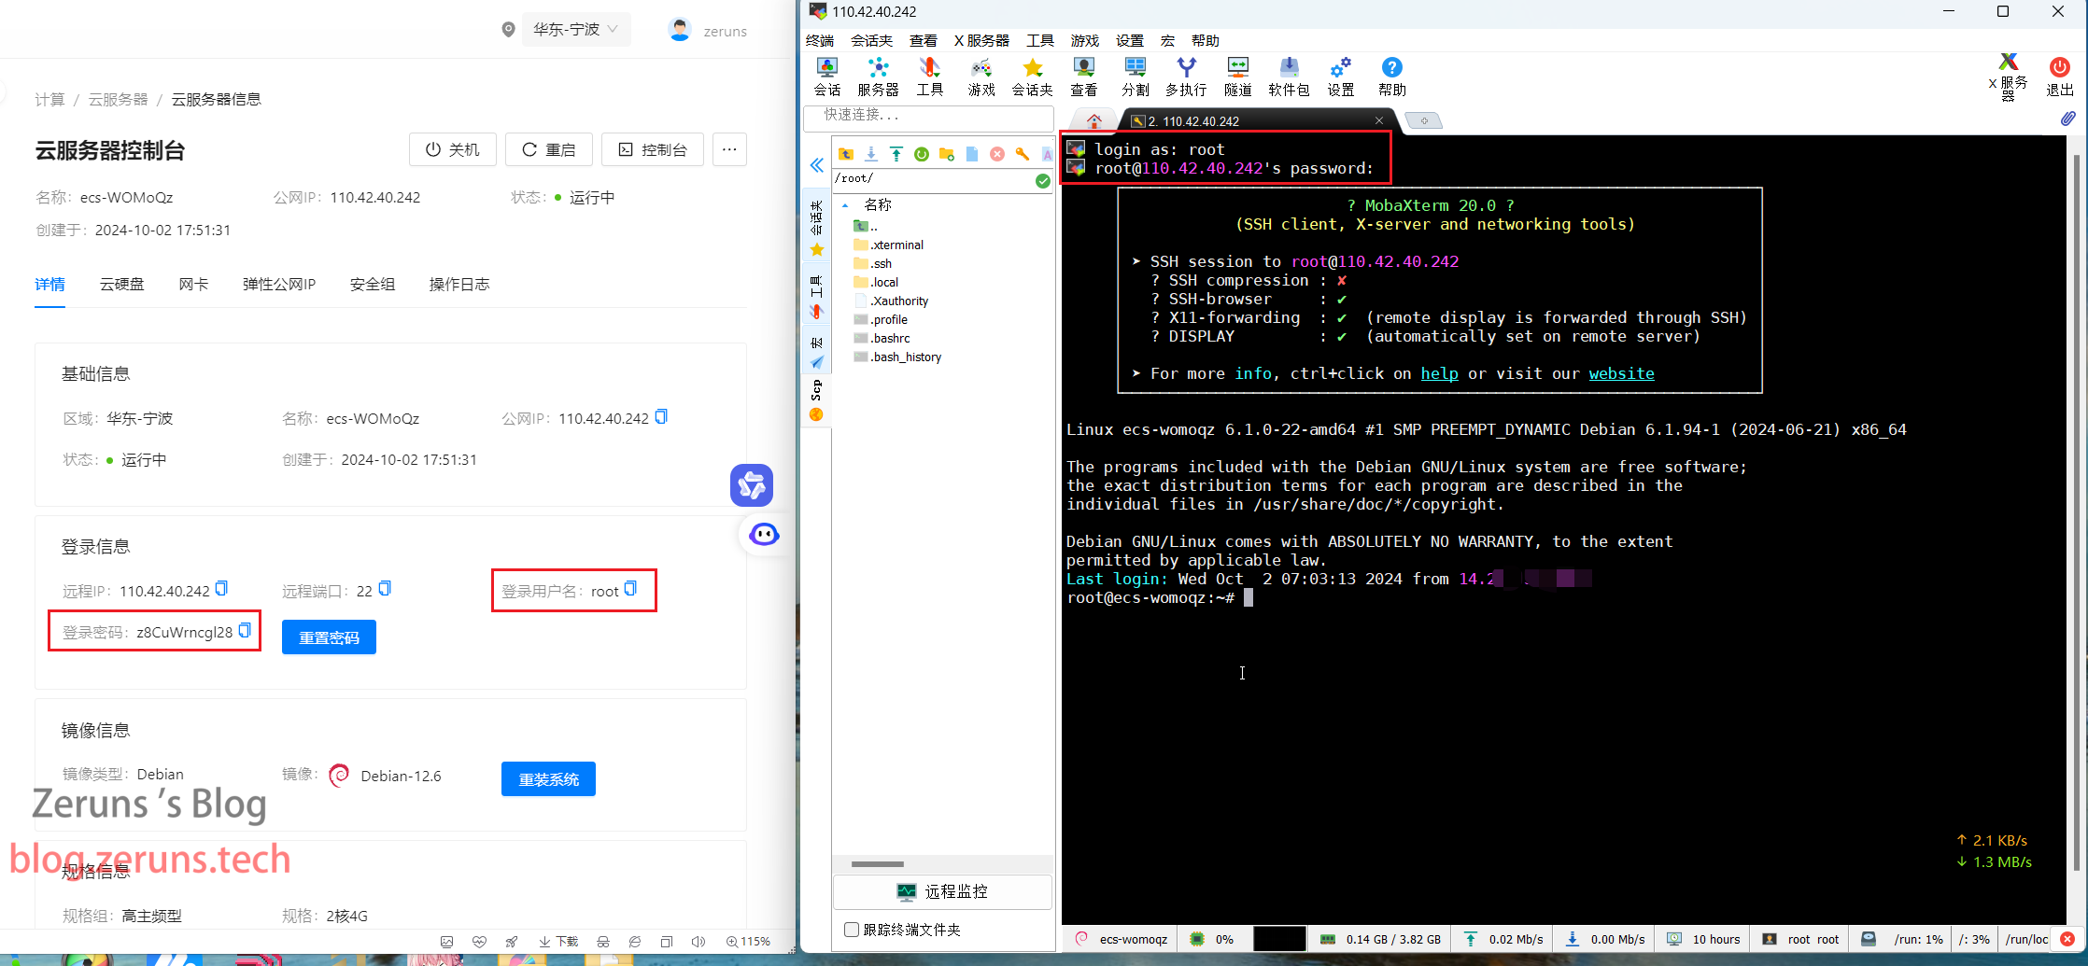Open the 多执行 MultiExec toolbar icon
This screenshot has height=966, width=2088.
click(x=1186, y=77)
